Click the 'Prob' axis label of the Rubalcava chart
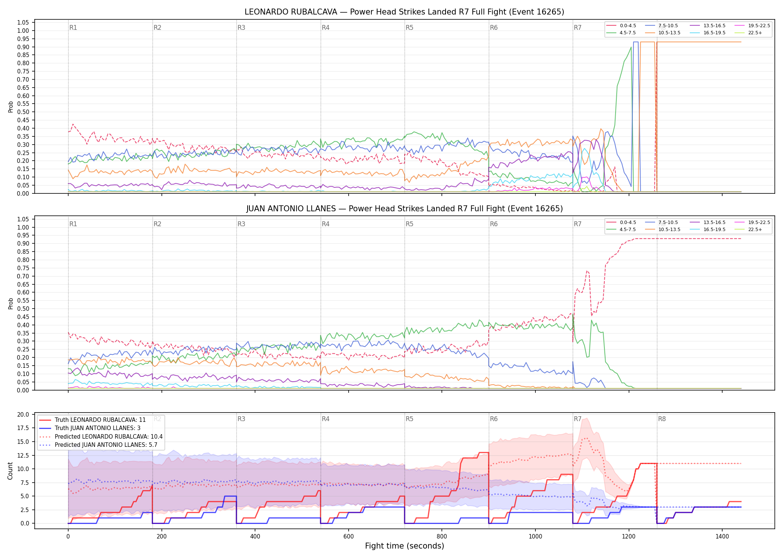This screenshot has width=783, height=559. coord(11,107)
